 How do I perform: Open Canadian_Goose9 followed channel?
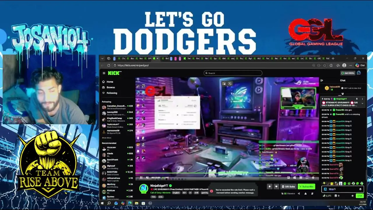[117, 107]
